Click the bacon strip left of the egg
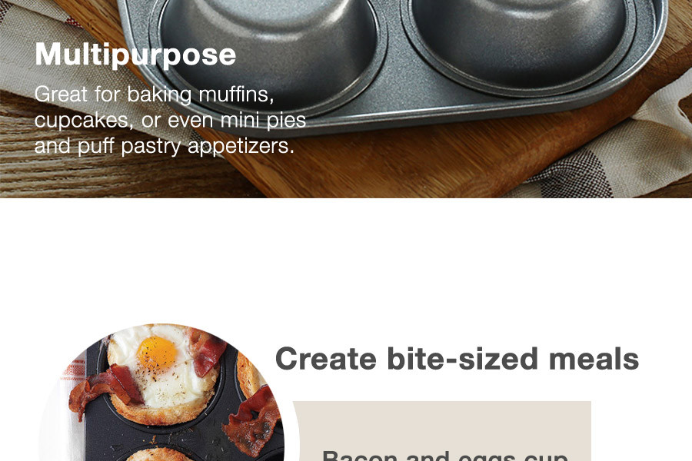692x461 pixels. pos(105,388)
